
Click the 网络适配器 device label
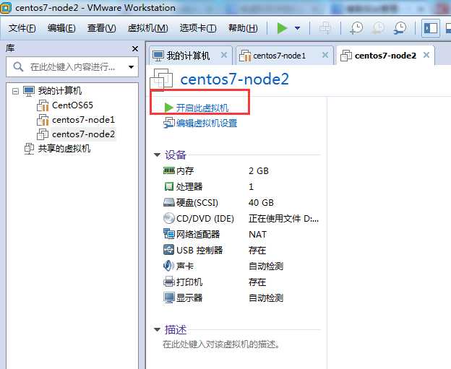point(198,234)
